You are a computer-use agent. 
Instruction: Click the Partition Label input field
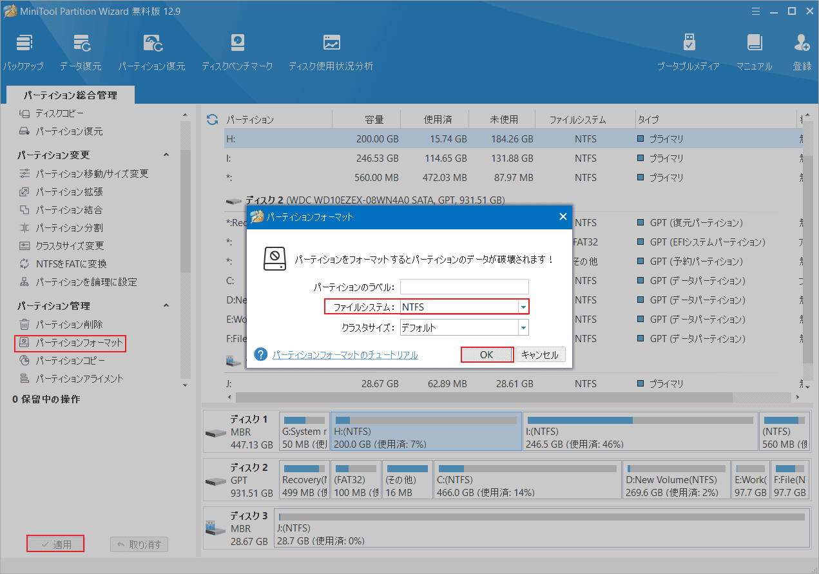[465, 287]
